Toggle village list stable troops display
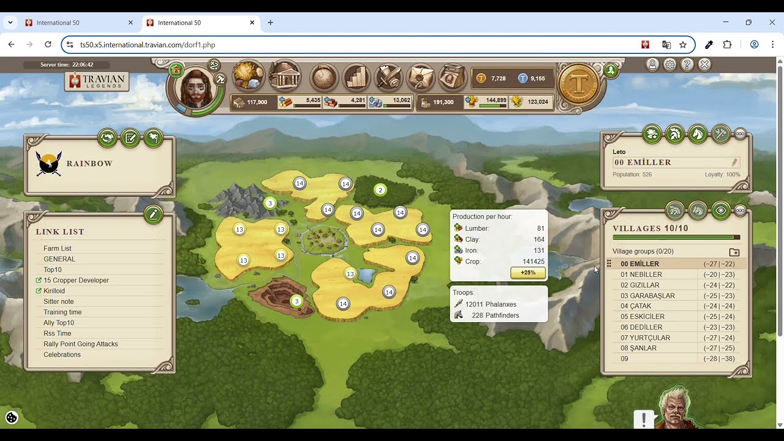Screen dimensions: 784x441 click(698, 211)
